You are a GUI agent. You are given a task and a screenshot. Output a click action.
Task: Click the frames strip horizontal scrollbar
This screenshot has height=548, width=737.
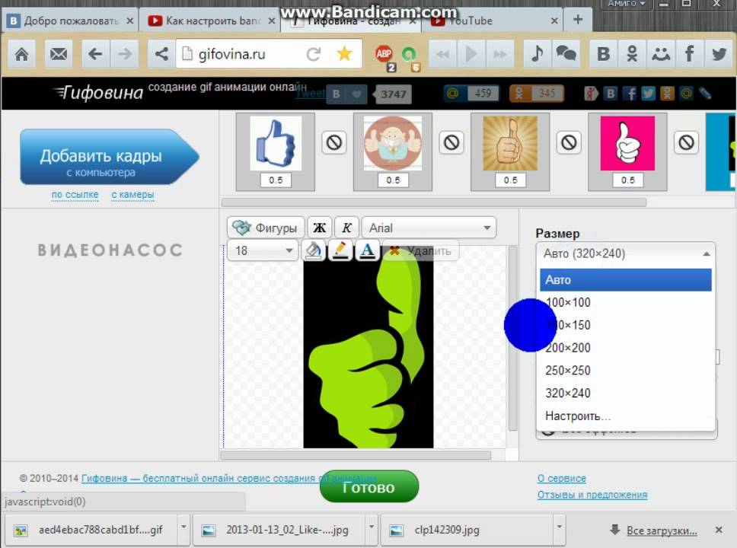434,202
